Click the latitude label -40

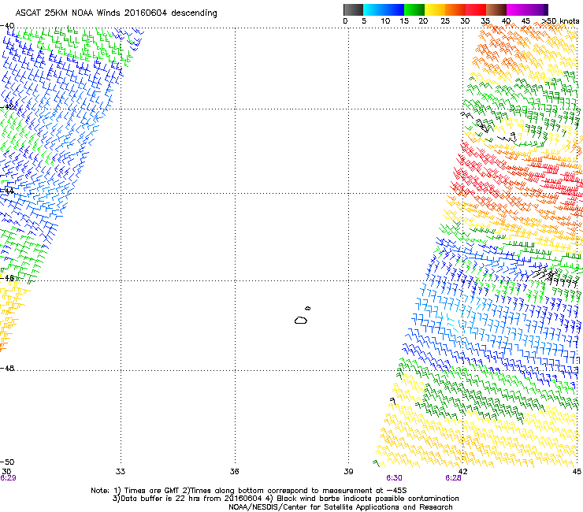[x=7, y=26]
